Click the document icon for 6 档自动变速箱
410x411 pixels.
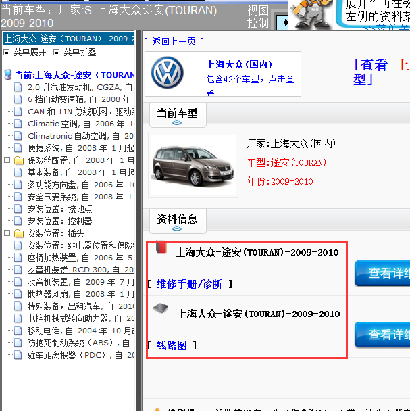18,99
